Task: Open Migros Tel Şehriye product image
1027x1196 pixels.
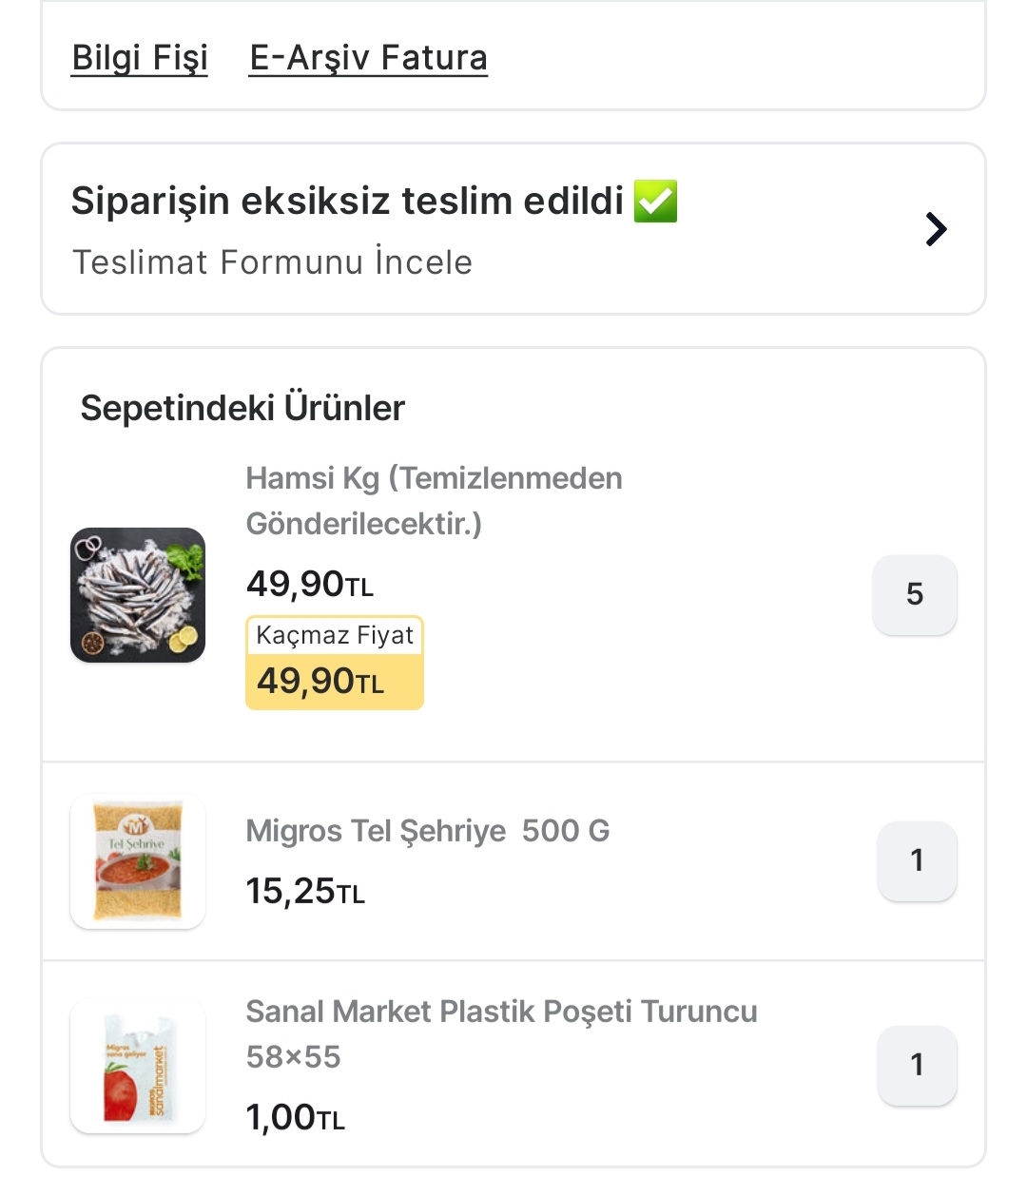Action: click(x=138, y=861)
